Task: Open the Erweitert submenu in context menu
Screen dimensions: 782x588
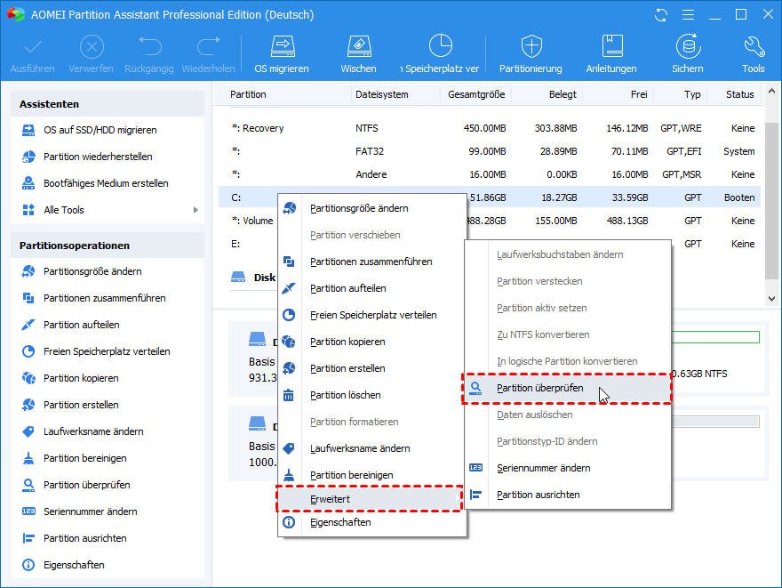Action: pos(371,499)
